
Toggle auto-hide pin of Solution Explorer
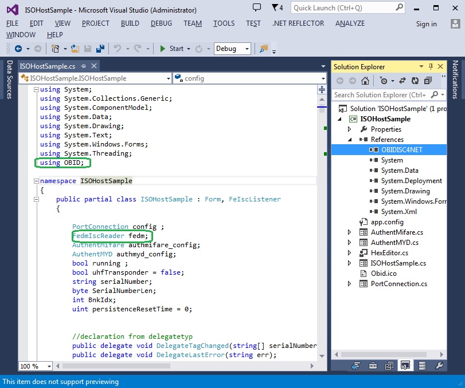click(431, 66)
